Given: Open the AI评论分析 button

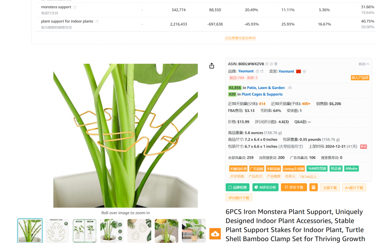Looking at the screenshot, I should point(265,187).
